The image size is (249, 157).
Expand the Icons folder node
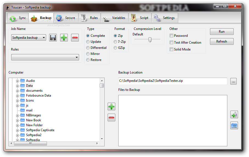[17, 101]
